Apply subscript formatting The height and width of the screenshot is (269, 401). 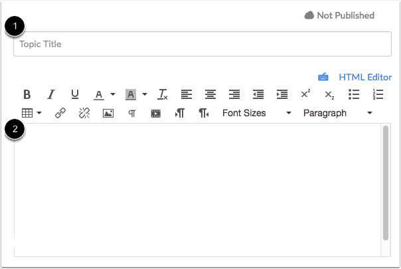(329, 95)
